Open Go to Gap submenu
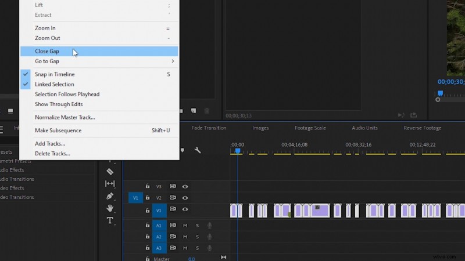This screenshot has width=465, height=261. [99, 61]
